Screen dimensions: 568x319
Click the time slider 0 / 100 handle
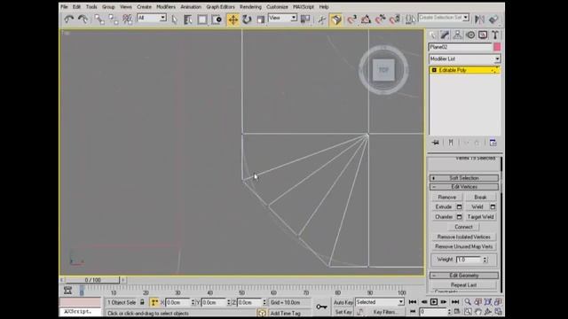[92, 280]
